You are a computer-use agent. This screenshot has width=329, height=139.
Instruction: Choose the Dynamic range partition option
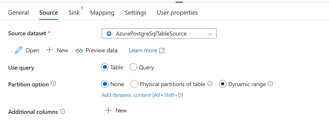click(x=223, y=84)
